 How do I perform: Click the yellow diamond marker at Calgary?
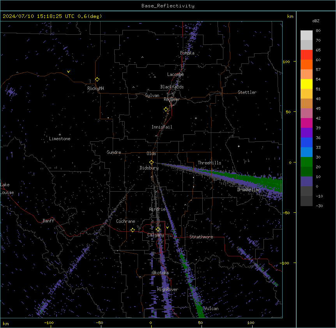[x=158, y=229]
